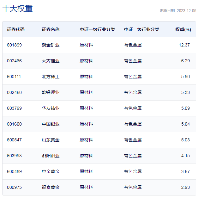Select stock code 601600
This screenshot has width=198, height=198.
tap(14, 124)
